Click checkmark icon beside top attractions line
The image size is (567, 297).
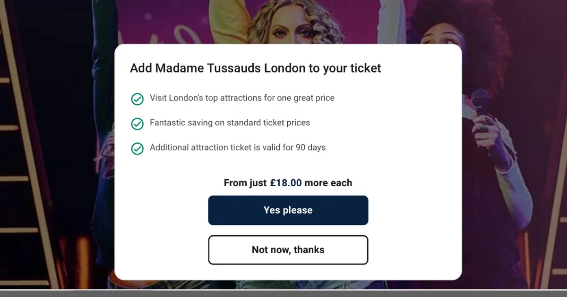click(x=137, y=99)
